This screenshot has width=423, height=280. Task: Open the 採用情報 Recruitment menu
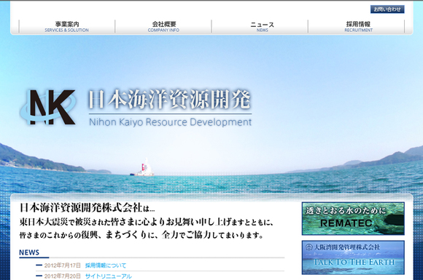point(358,27)
